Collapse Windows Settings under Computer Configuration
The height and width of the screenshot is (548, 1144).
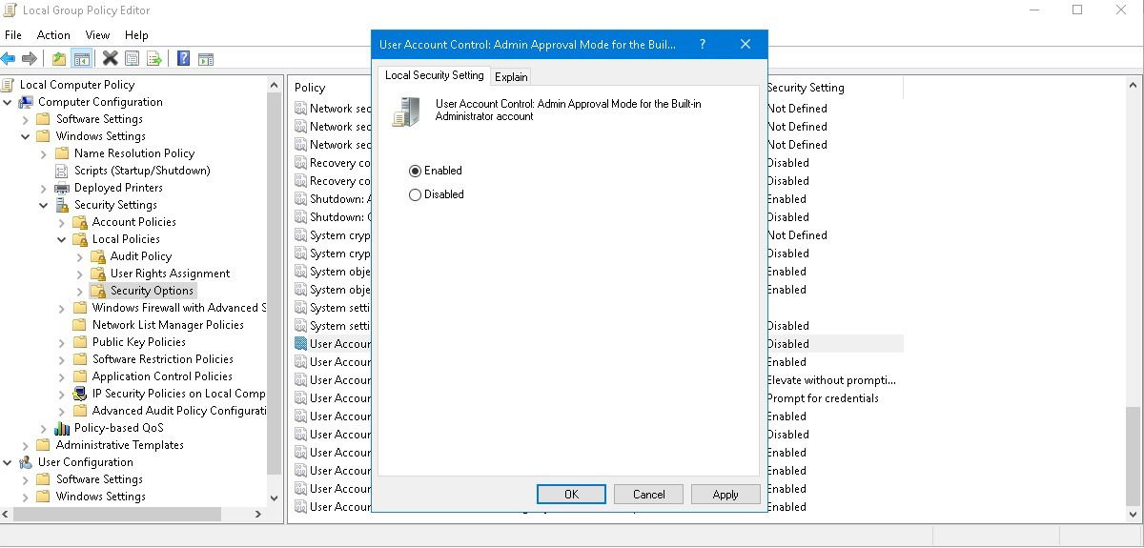(x=26, y=136)
